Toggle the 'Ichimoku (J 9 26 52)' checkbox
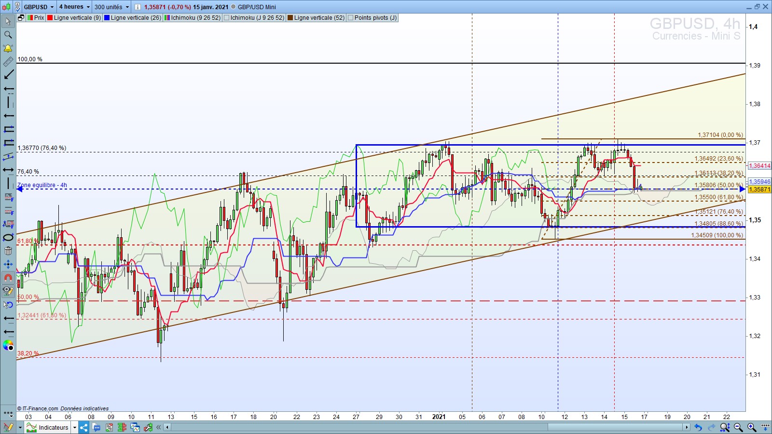This screenshot has width=772, height=434. coord(226,18)
